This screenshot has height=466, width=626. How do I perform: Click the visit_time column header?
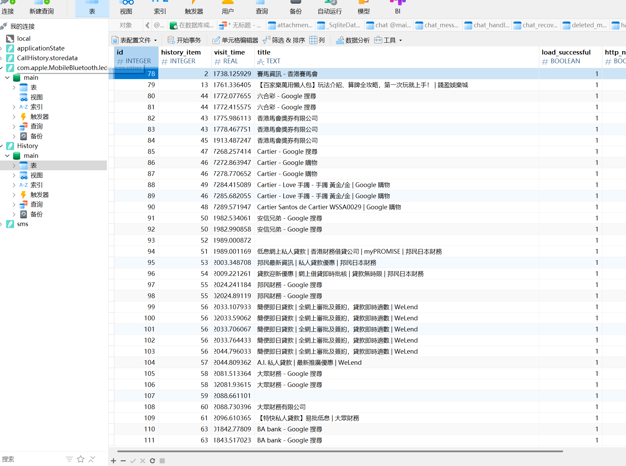[233, 57]
